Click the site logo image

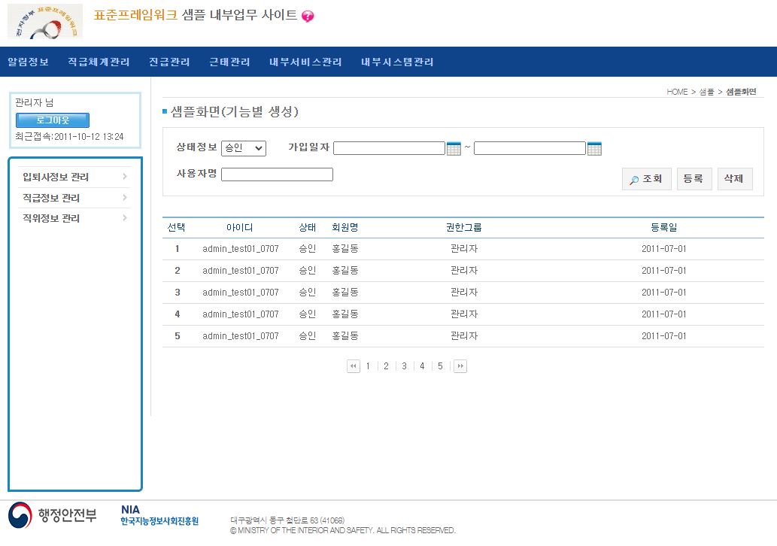pyautogui.click(x=45, y=22)
